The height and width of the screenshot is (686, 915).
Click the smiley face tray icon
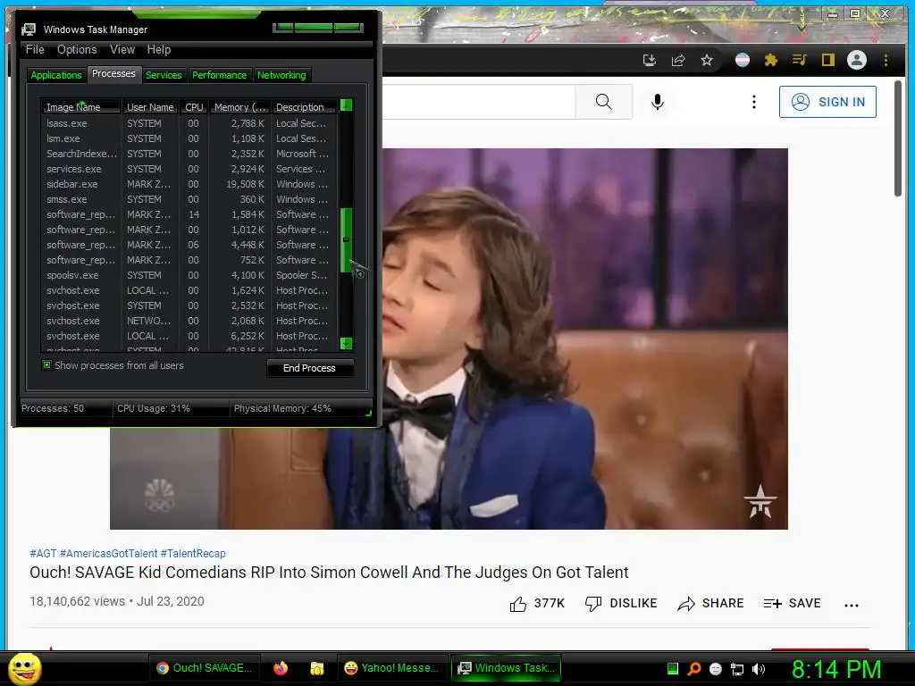pyautogui.click(x=716, y=669)
